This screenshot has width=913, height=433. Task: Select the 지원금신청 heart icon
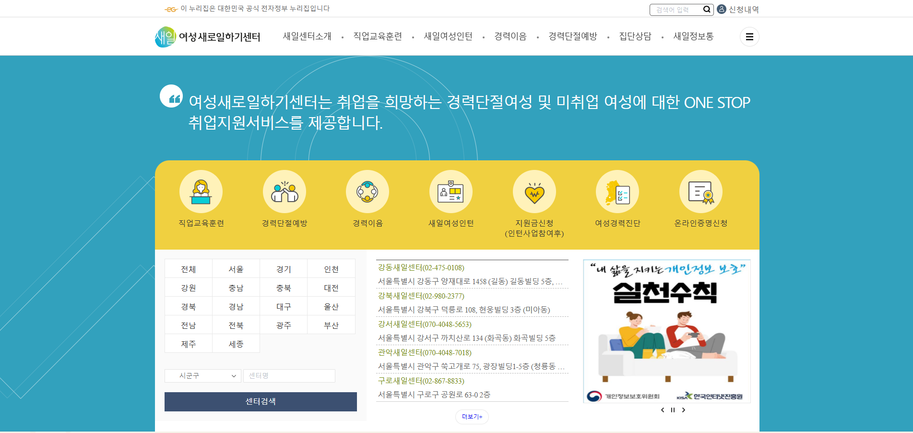coord(534,191)
